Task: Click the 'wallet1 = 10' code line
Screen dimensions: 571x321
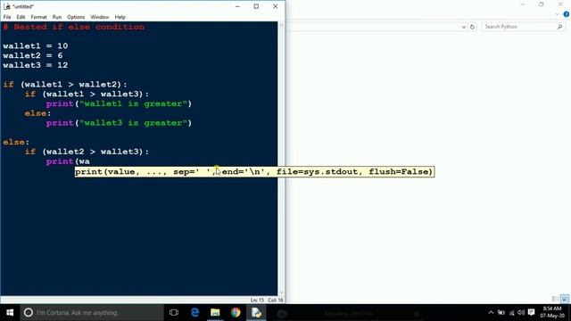Action: (x=36, y=46)
